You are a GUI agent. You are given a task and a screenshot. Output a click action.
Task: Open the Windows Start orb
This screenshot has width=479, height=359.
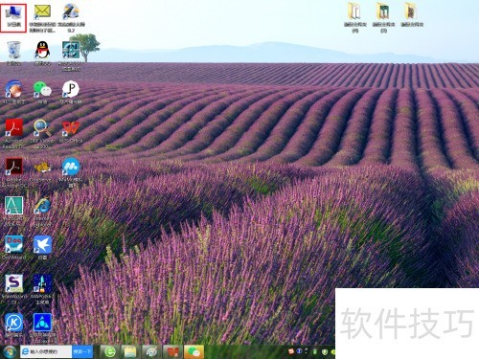pyautogui.click(x=10, y=351)
